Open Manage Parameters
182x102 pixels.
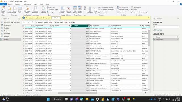[x=36, y=10]
